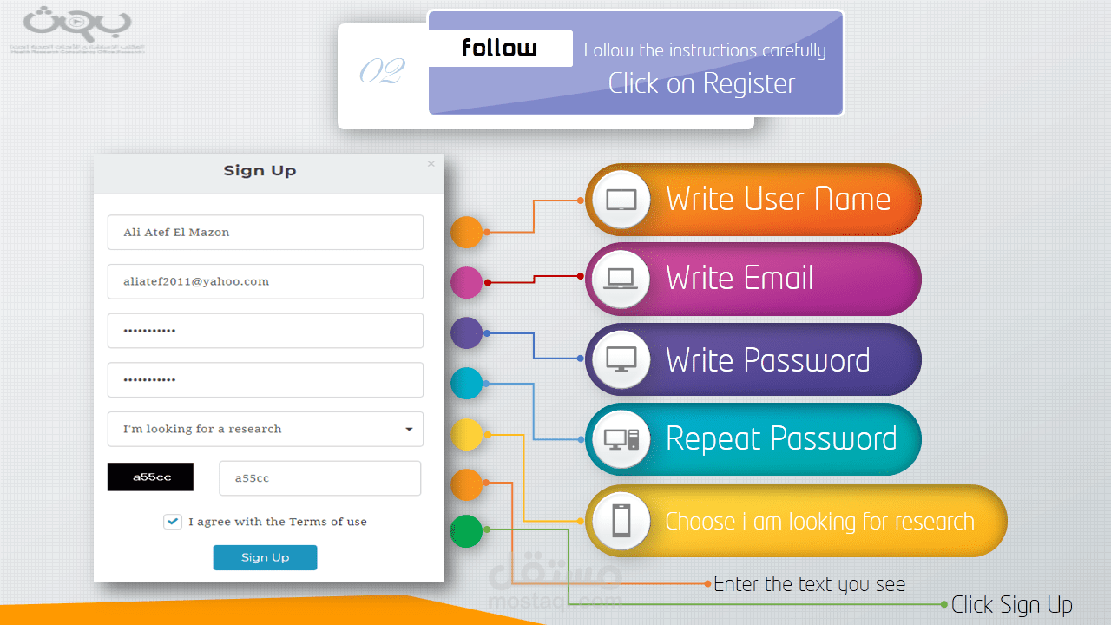Click the phone icon beside Choose research
The width and height of the screenshot is (1111, 625).
[621, 521]
